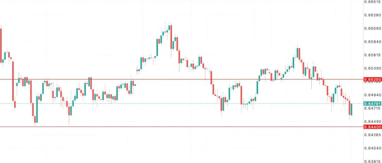Click the 0.66065 price axis label
This screenshot has width=382, height=163.
click(x=372, y=28)
